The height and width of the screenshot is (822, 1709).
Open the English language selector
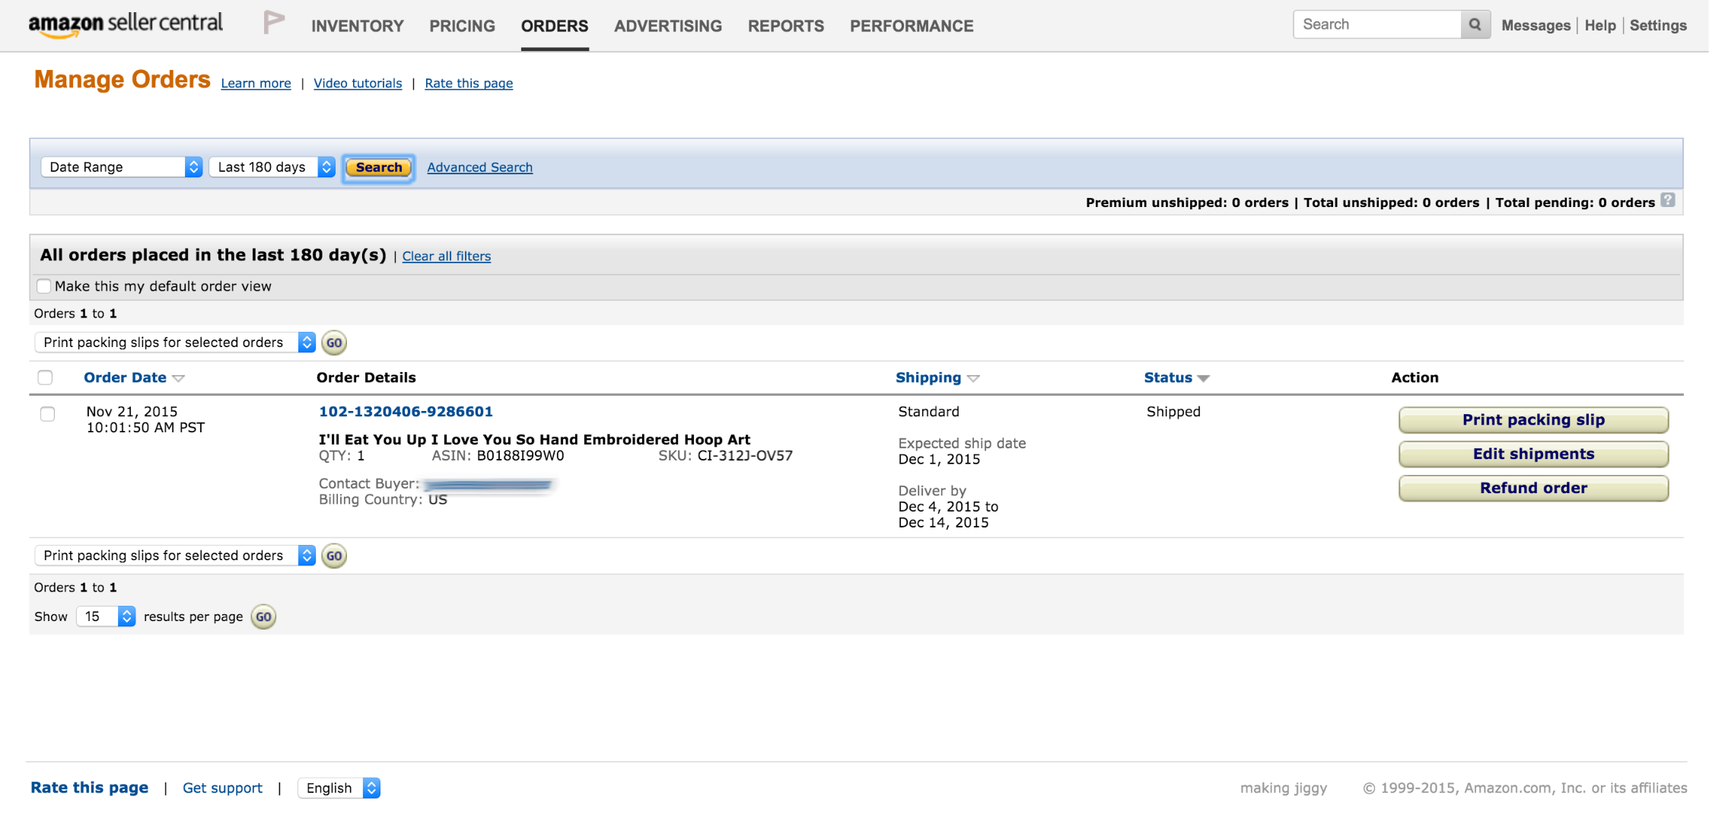coord(339,788)
